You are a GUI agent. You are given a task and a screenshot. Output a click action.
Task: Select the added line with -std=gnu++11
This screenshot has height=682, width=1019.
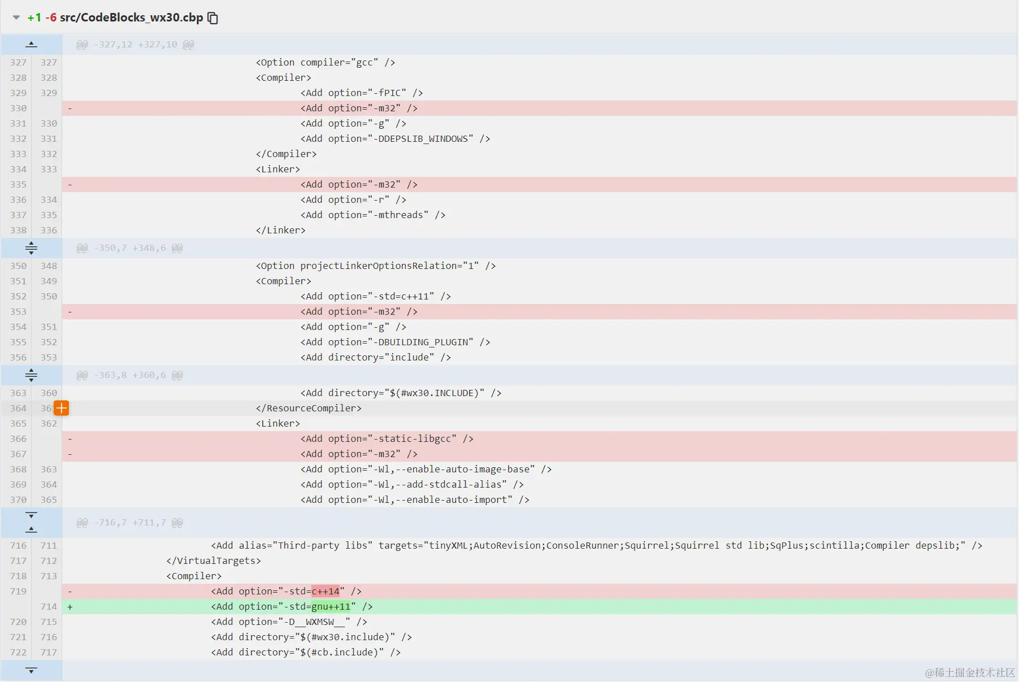coord(292,606)
